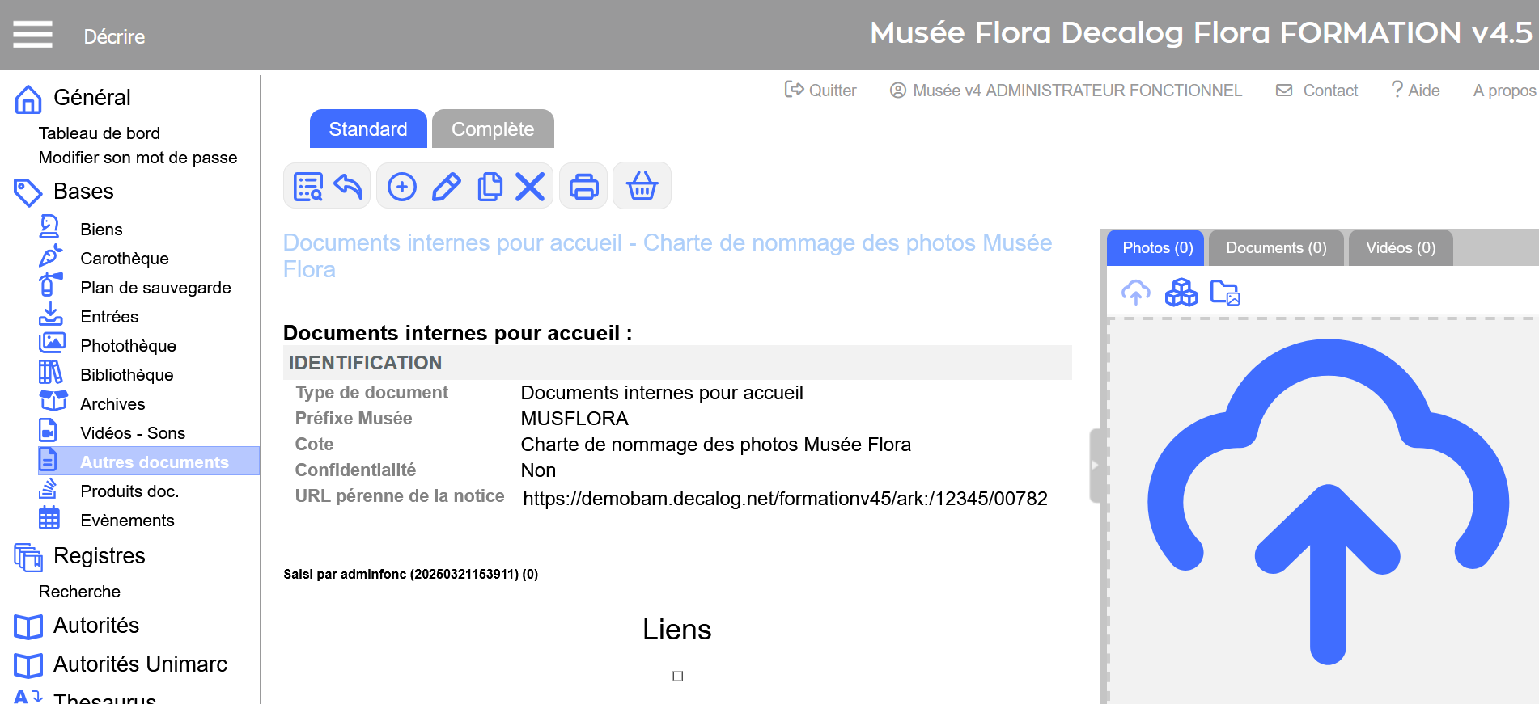Print the record with printer icon
The width and height of the screenshot is (1539, 704).
tap(584, 187)
